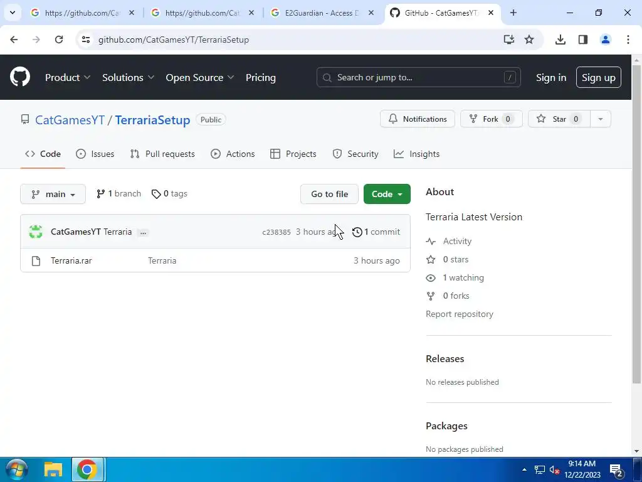Viewport: 642px width, 482px height.
Task: Focus the Search or jump to field
Action: coord(418,77)
